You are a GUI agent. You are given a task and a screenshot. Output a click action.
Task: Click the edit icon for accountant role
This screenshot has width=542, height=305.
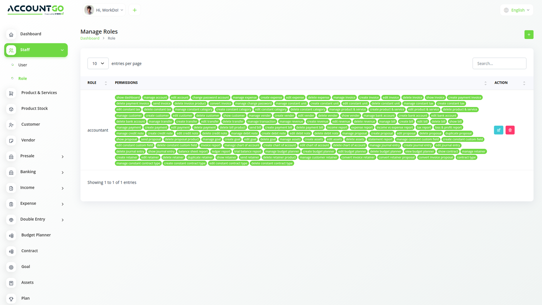[498, 130]
